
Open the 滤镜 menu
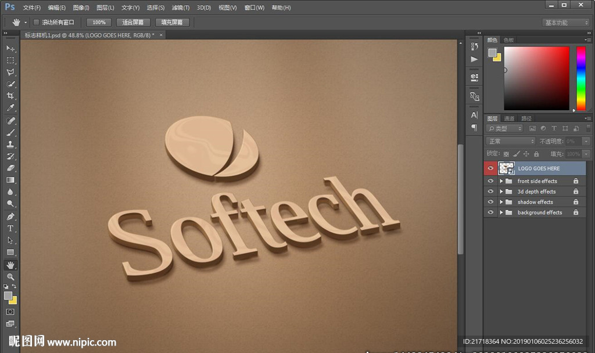(x=181, y=8)
